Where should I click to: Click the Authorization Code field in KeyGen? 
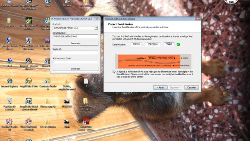[x=75, y=62]
